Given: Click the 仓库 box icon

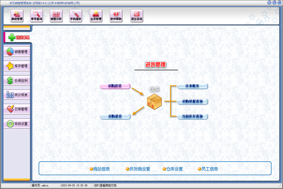Looking at the screenshot, I should pyautogui.click(x=154, y=102).
